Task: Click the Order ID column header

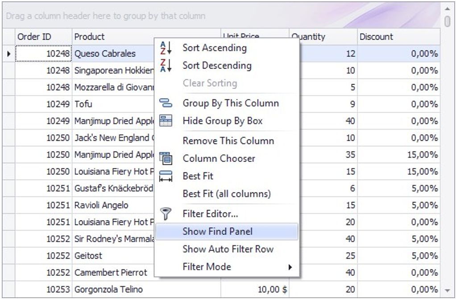Action: 43,37
